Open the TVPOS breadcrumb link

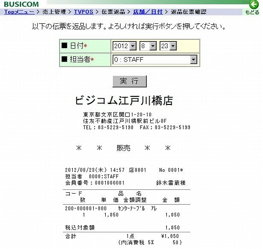pos(84,12)
